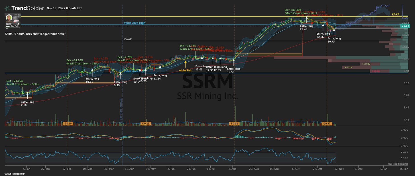
Task: Click the 18.22 price axis value
Action: pos(406,35)
